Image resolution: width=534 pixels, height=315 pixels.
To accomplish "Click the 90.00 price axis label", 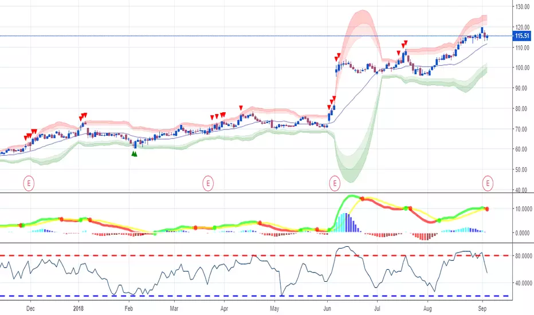I will click(521, 88).
